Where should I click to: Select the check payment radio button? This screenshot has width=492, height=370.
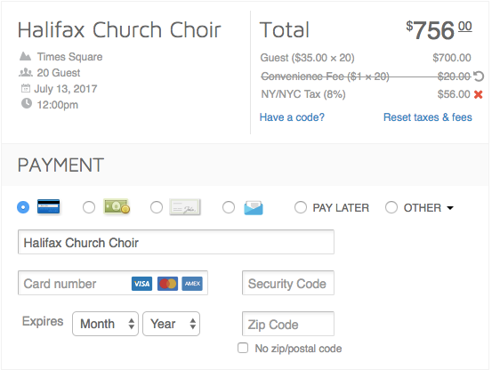coord(157,207)
